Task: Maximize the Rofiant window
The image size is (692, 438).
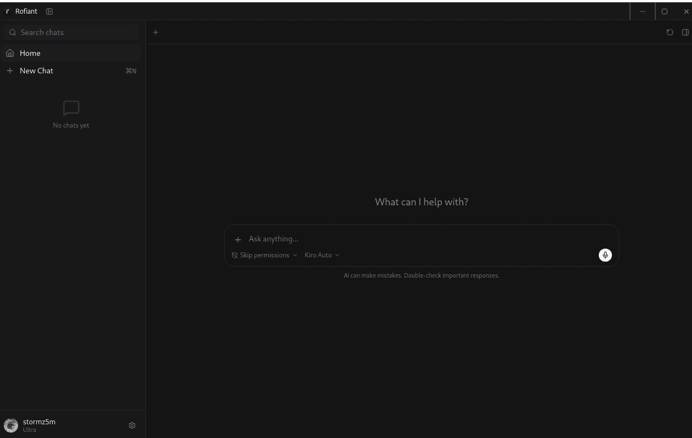Action: pos(665,11)
